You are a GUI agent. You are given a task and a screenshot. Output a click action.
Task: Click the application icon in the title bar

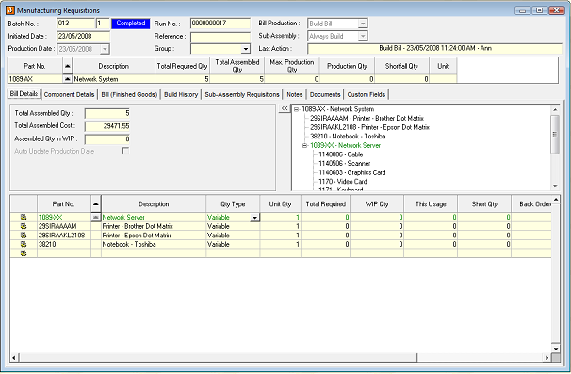pyautogui.click(x=10, y=10)
